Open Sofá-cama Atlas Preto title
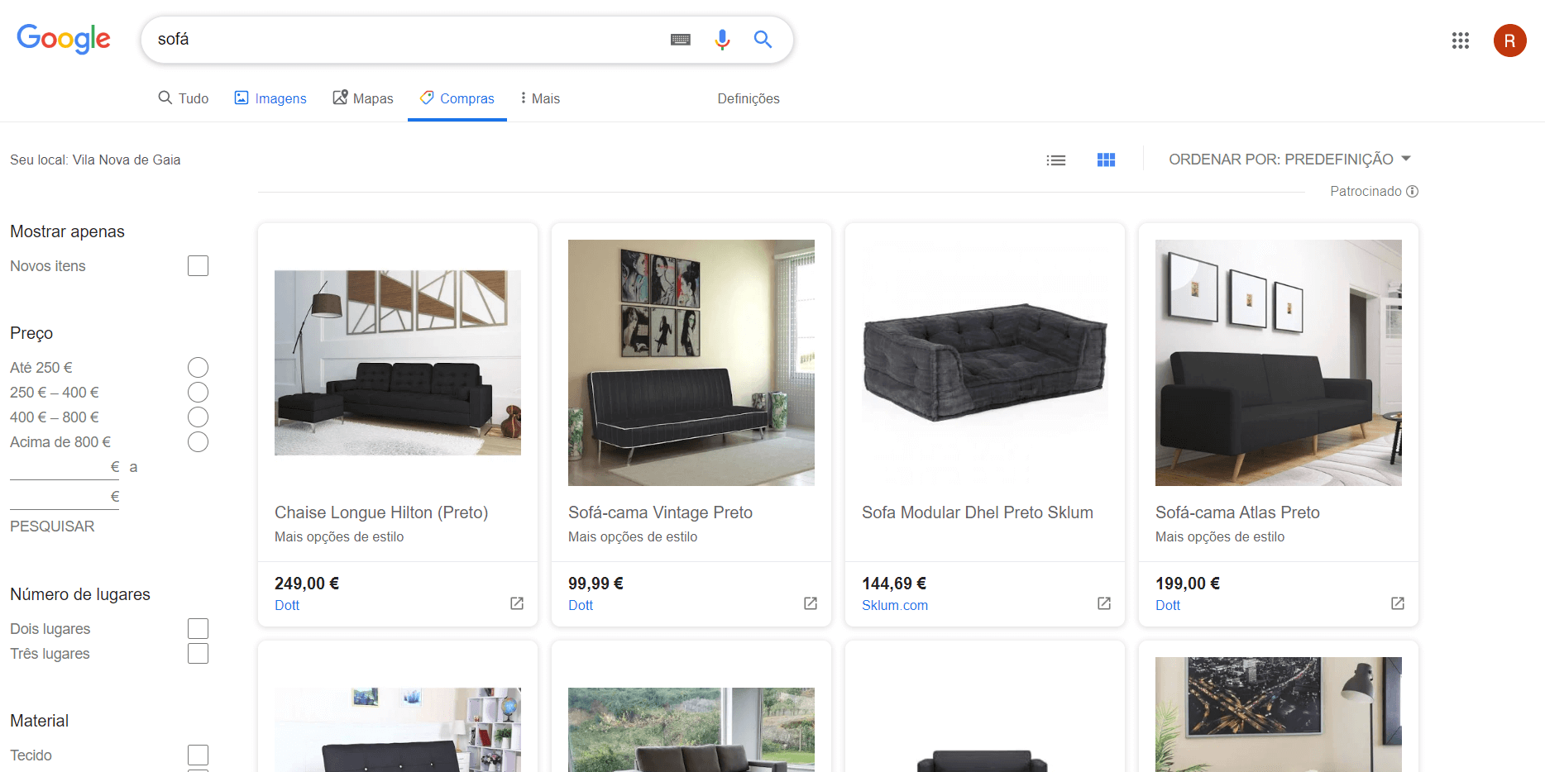 pos(1237,512)
